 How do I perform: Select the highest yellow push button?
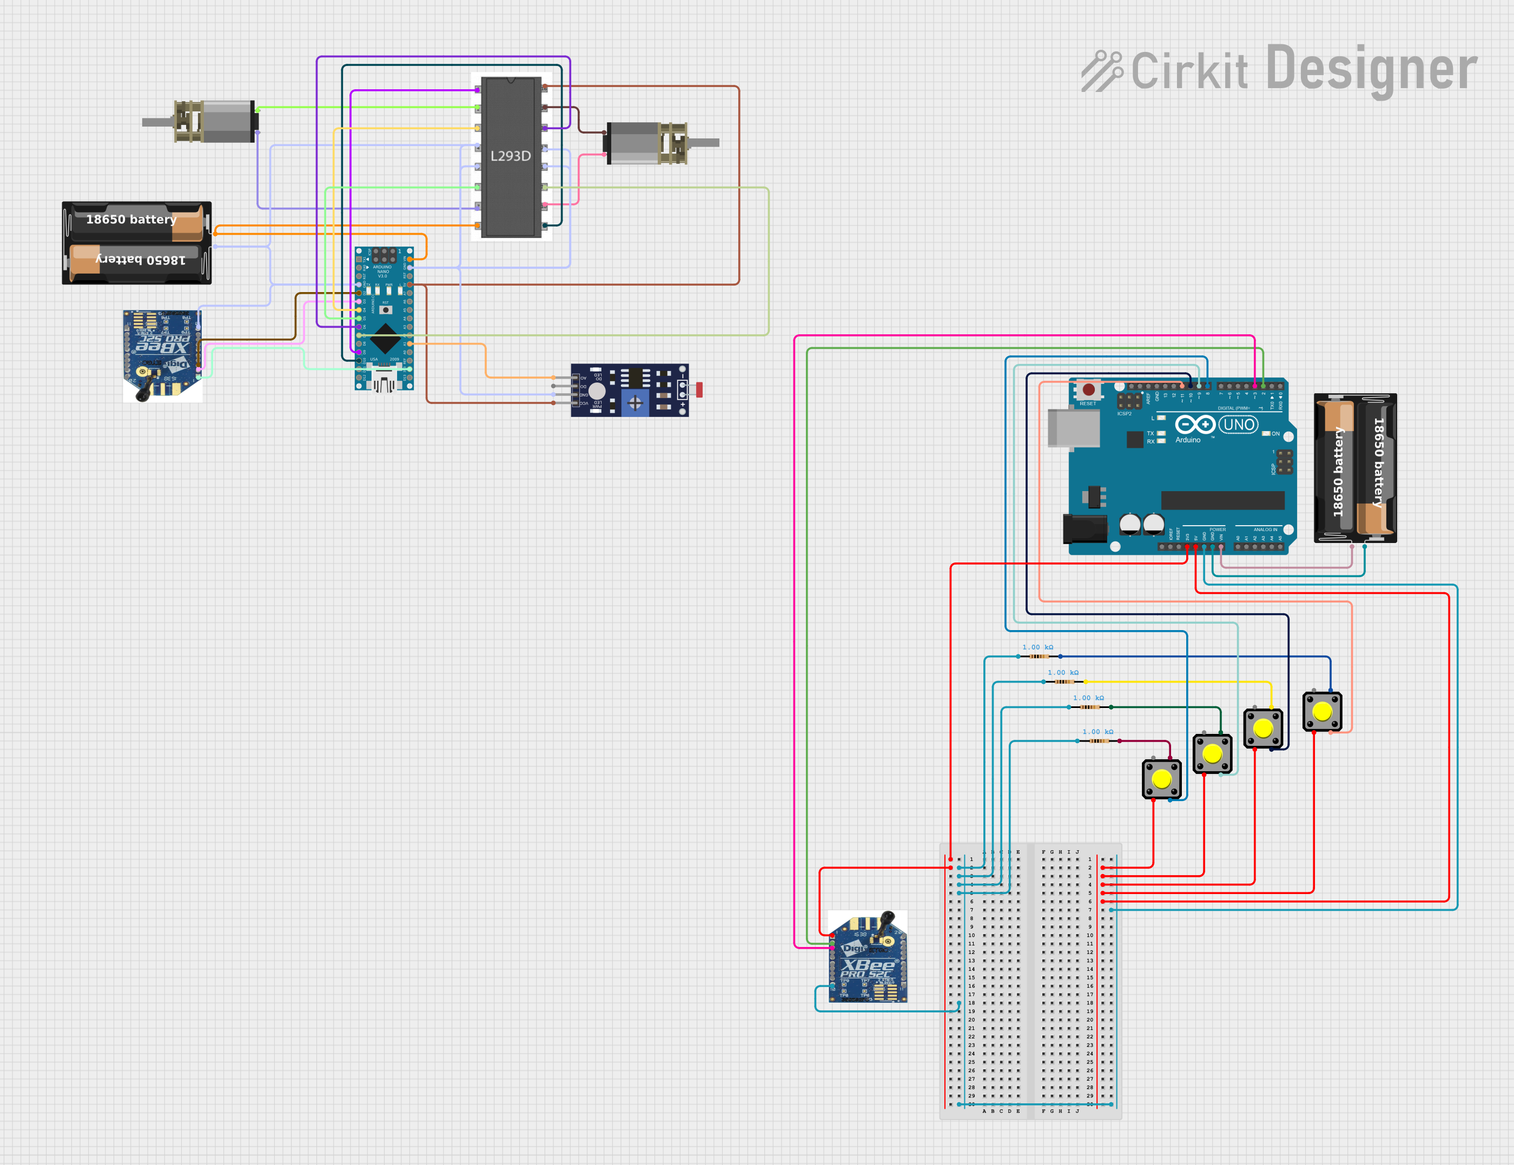(x=1323, y=712)
